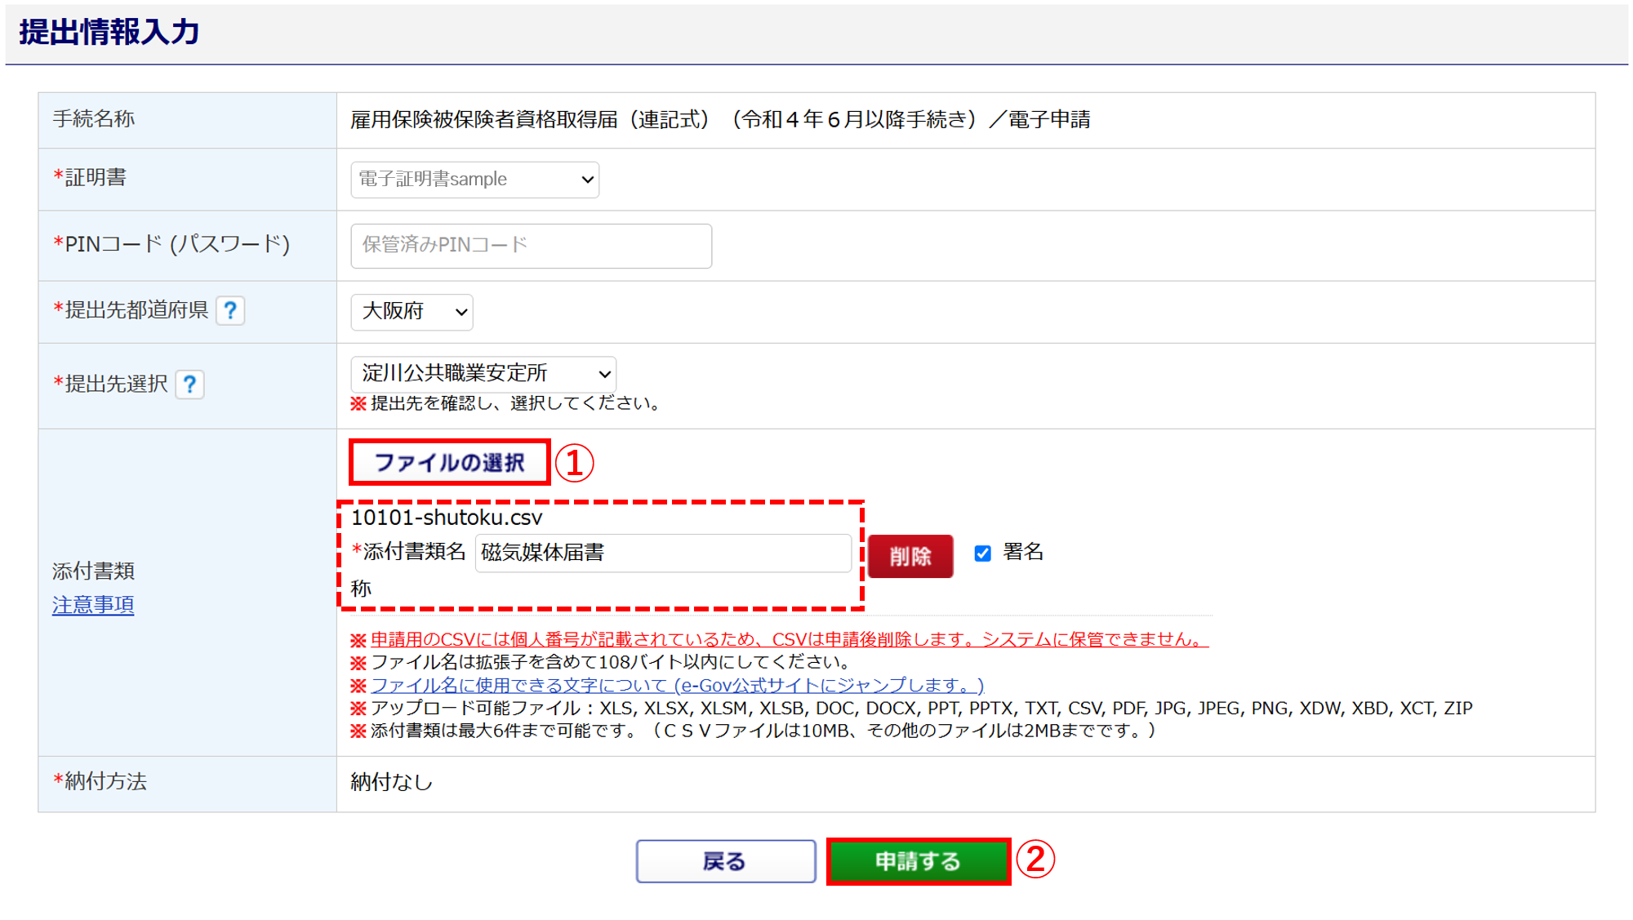Click the 納付なし payment method text

pos(392,782)
